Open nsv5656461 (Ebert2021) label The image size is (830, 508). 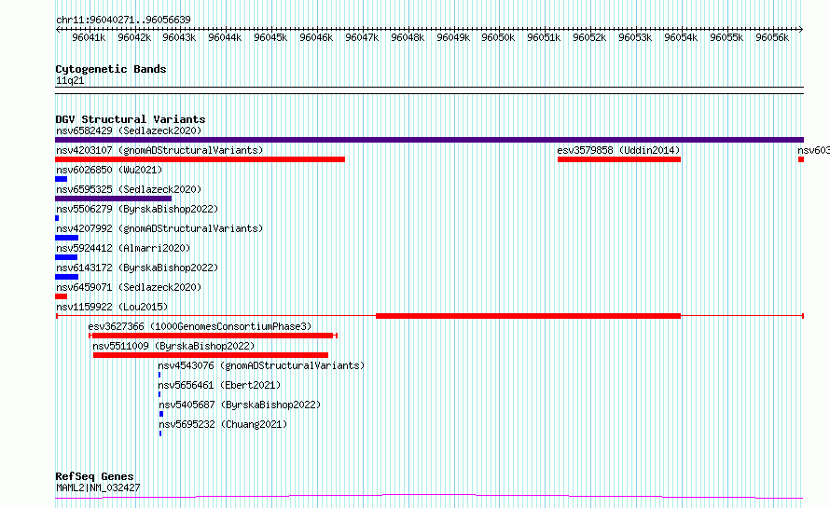click(x=219, y=385)
